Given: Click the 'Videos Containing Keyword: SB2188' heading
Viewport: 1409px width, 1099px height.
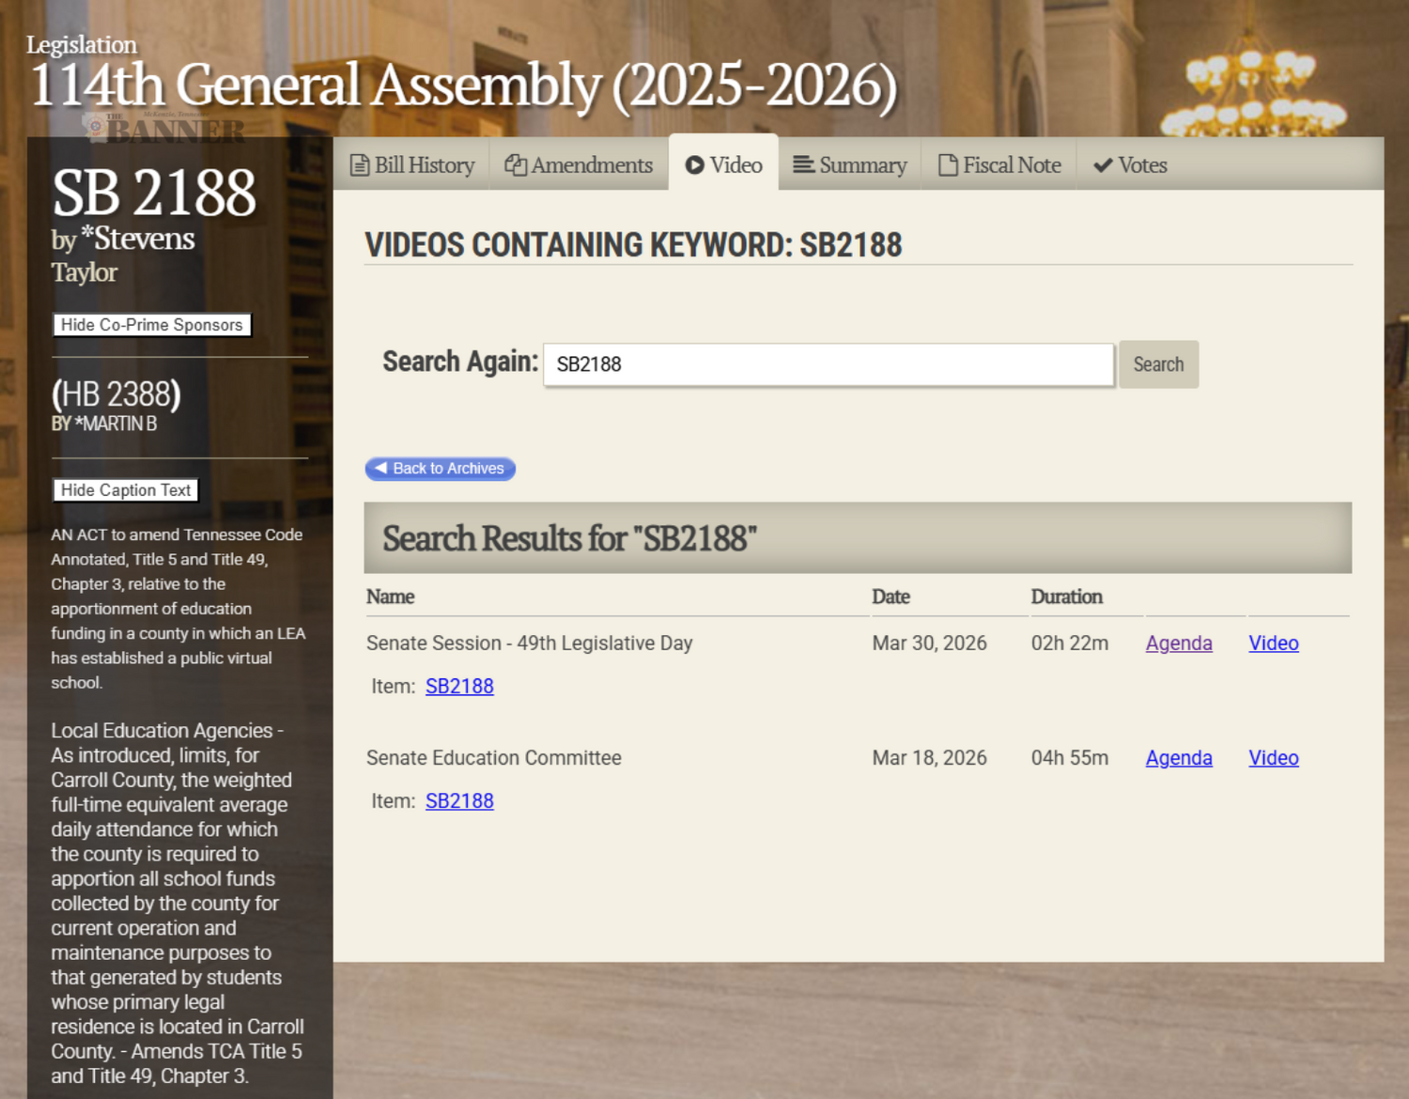Looking at the screenshot, I should (633, 245).
